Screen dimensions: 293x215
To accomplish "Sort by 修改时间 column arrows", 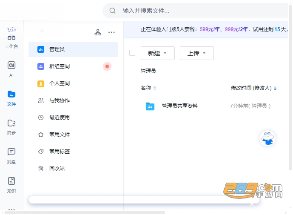I will point(275,88).
